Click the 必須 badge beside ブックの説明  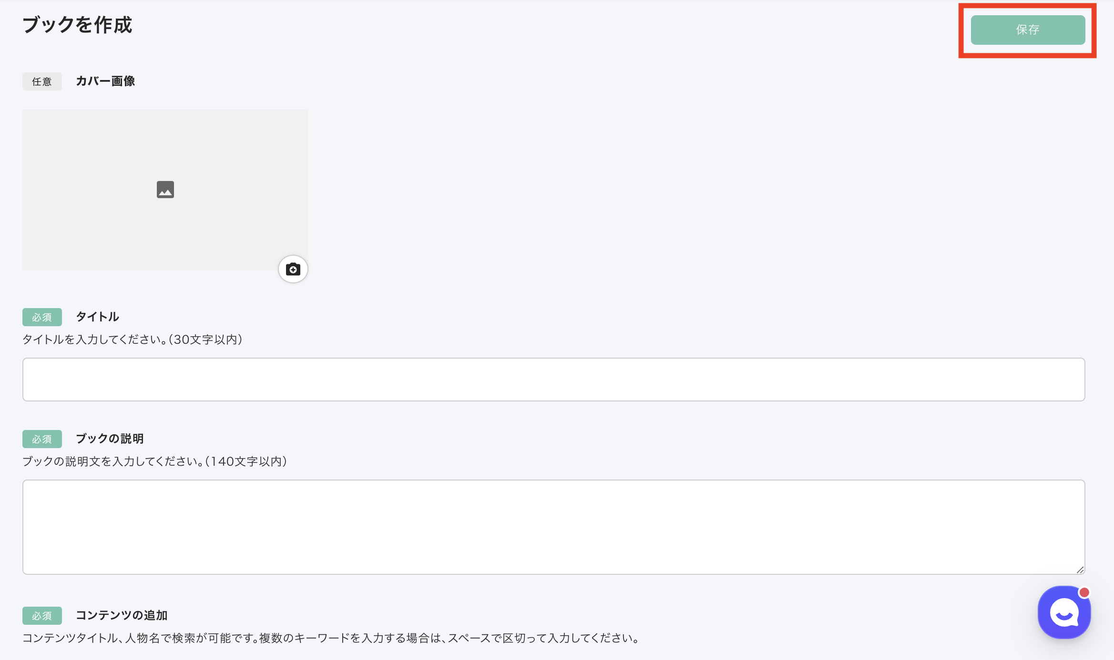point(42,439)
